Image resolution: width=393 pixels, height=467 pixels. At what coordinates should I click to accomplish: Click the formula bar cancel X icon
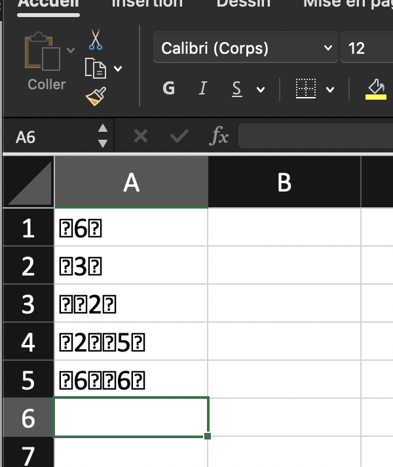pyautogui.click(x=141, y=136)
